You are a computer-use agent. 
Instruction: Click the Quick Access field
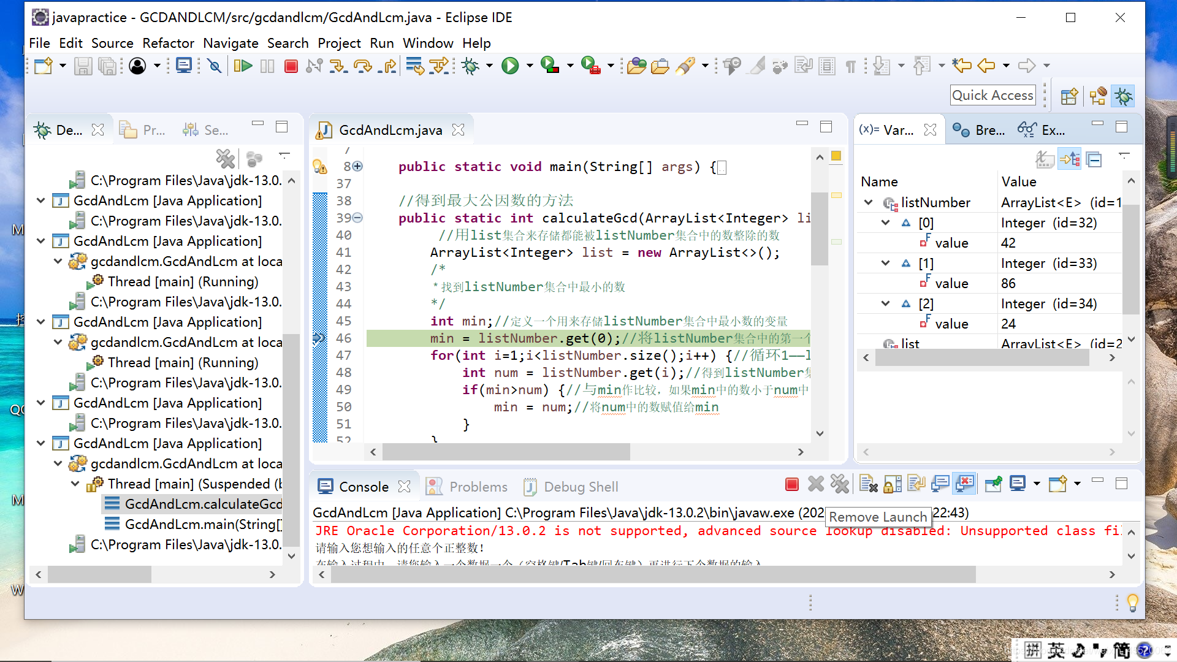pyautogui.click(x=992, y=95)
